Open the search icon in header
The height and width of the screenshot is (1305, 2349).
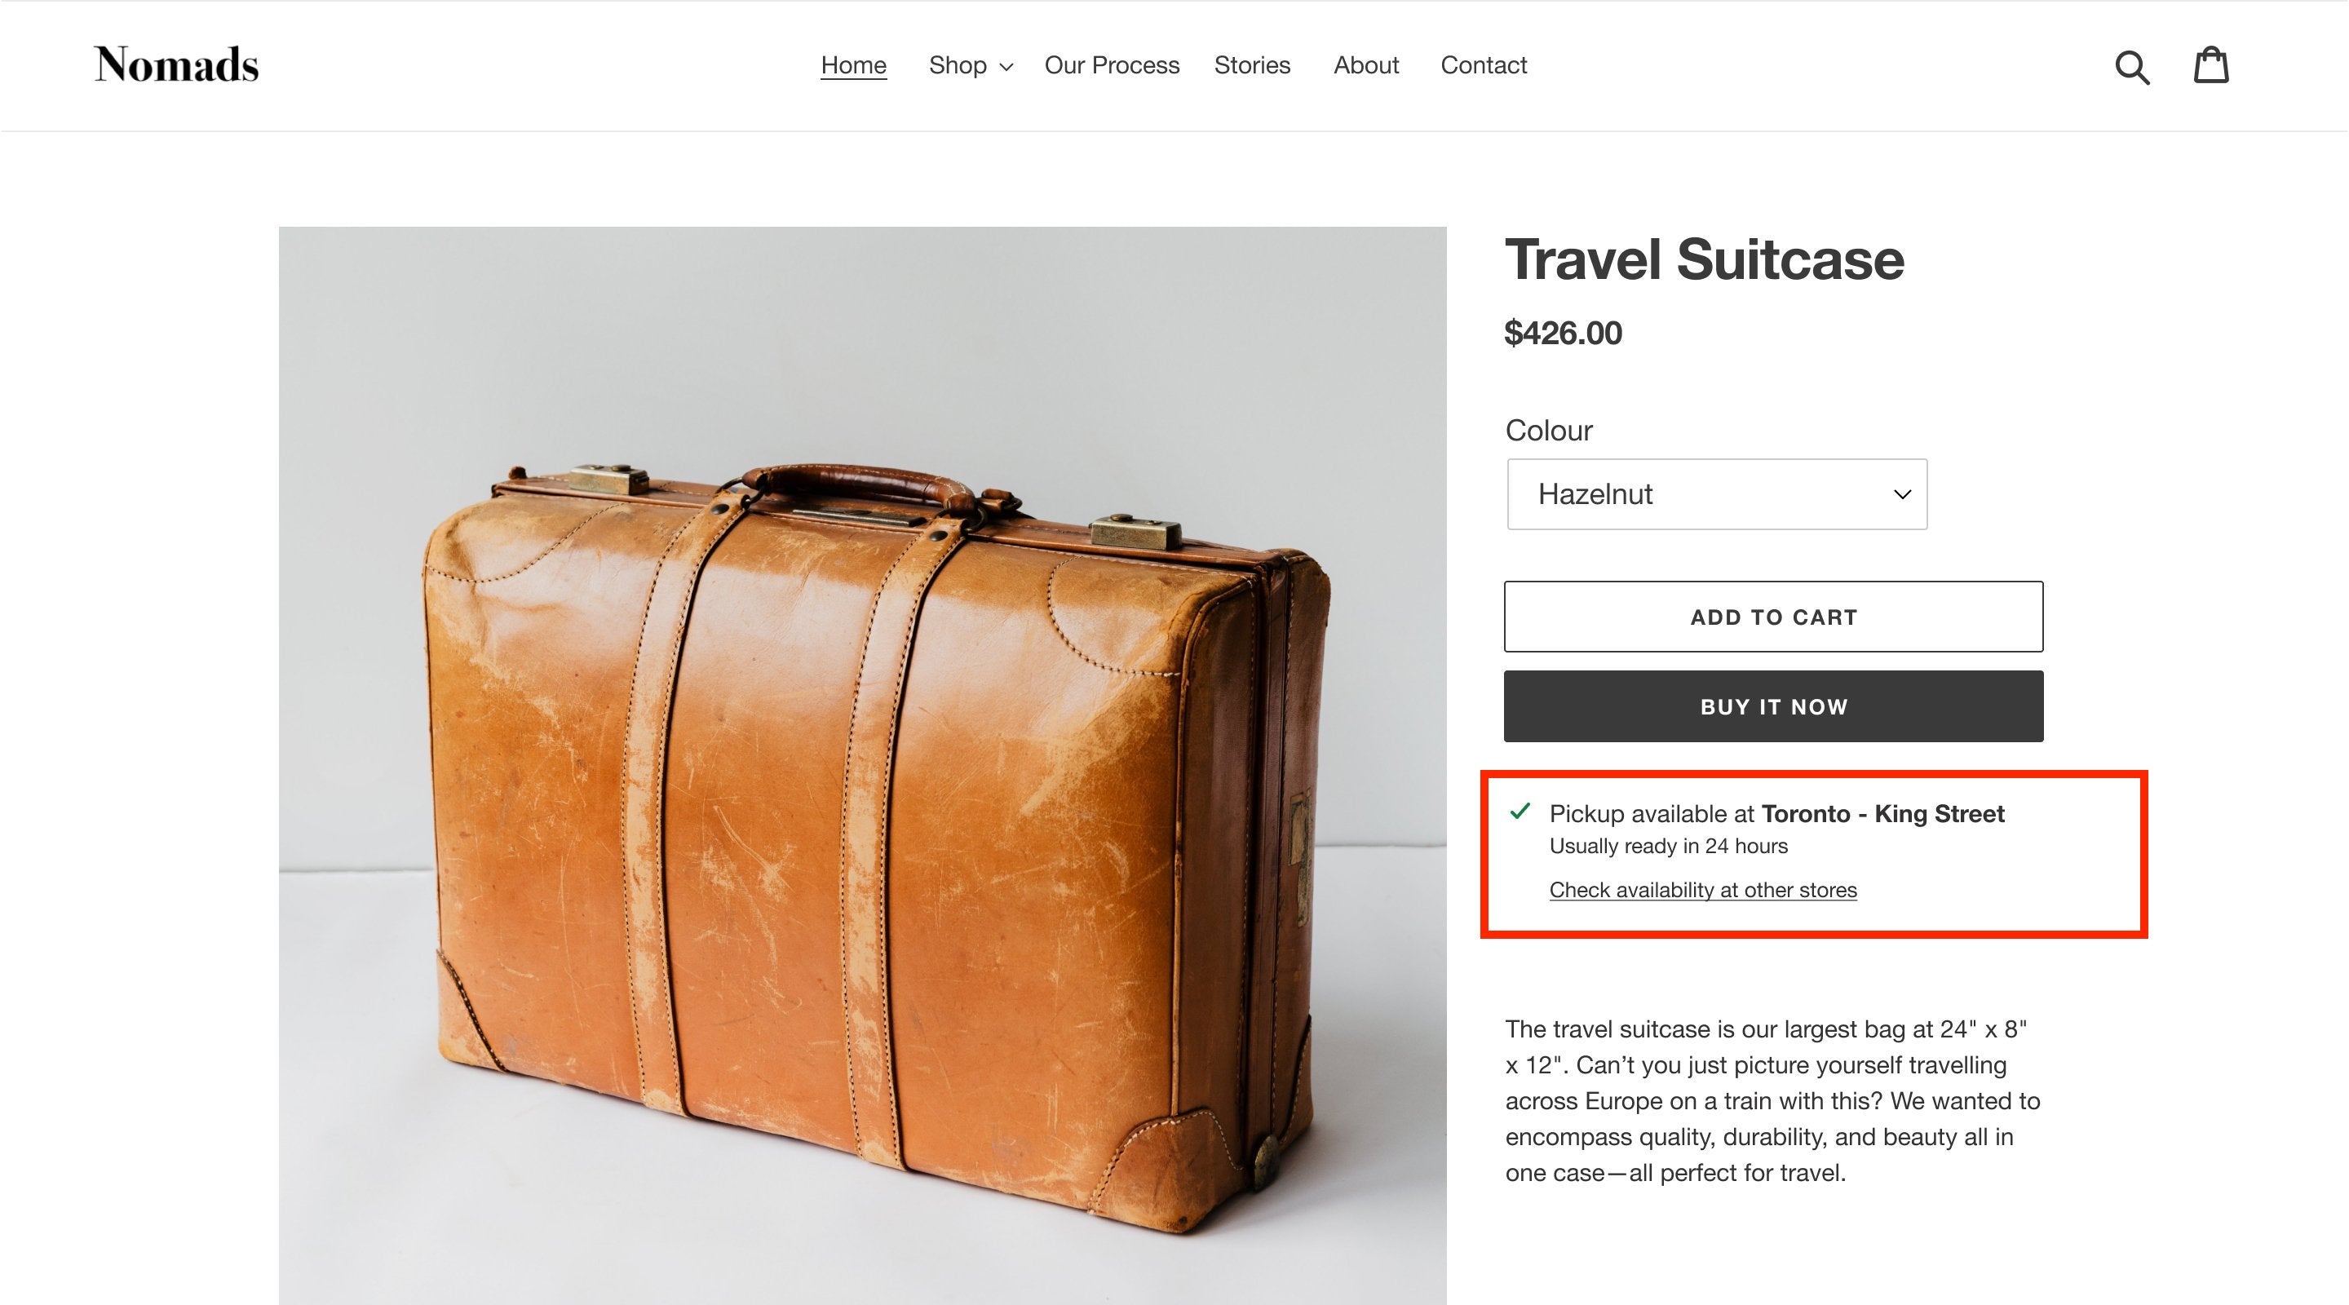(x=2132, y=67)
